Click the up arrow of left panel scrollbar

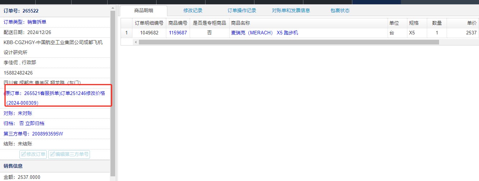click(113, 8)
